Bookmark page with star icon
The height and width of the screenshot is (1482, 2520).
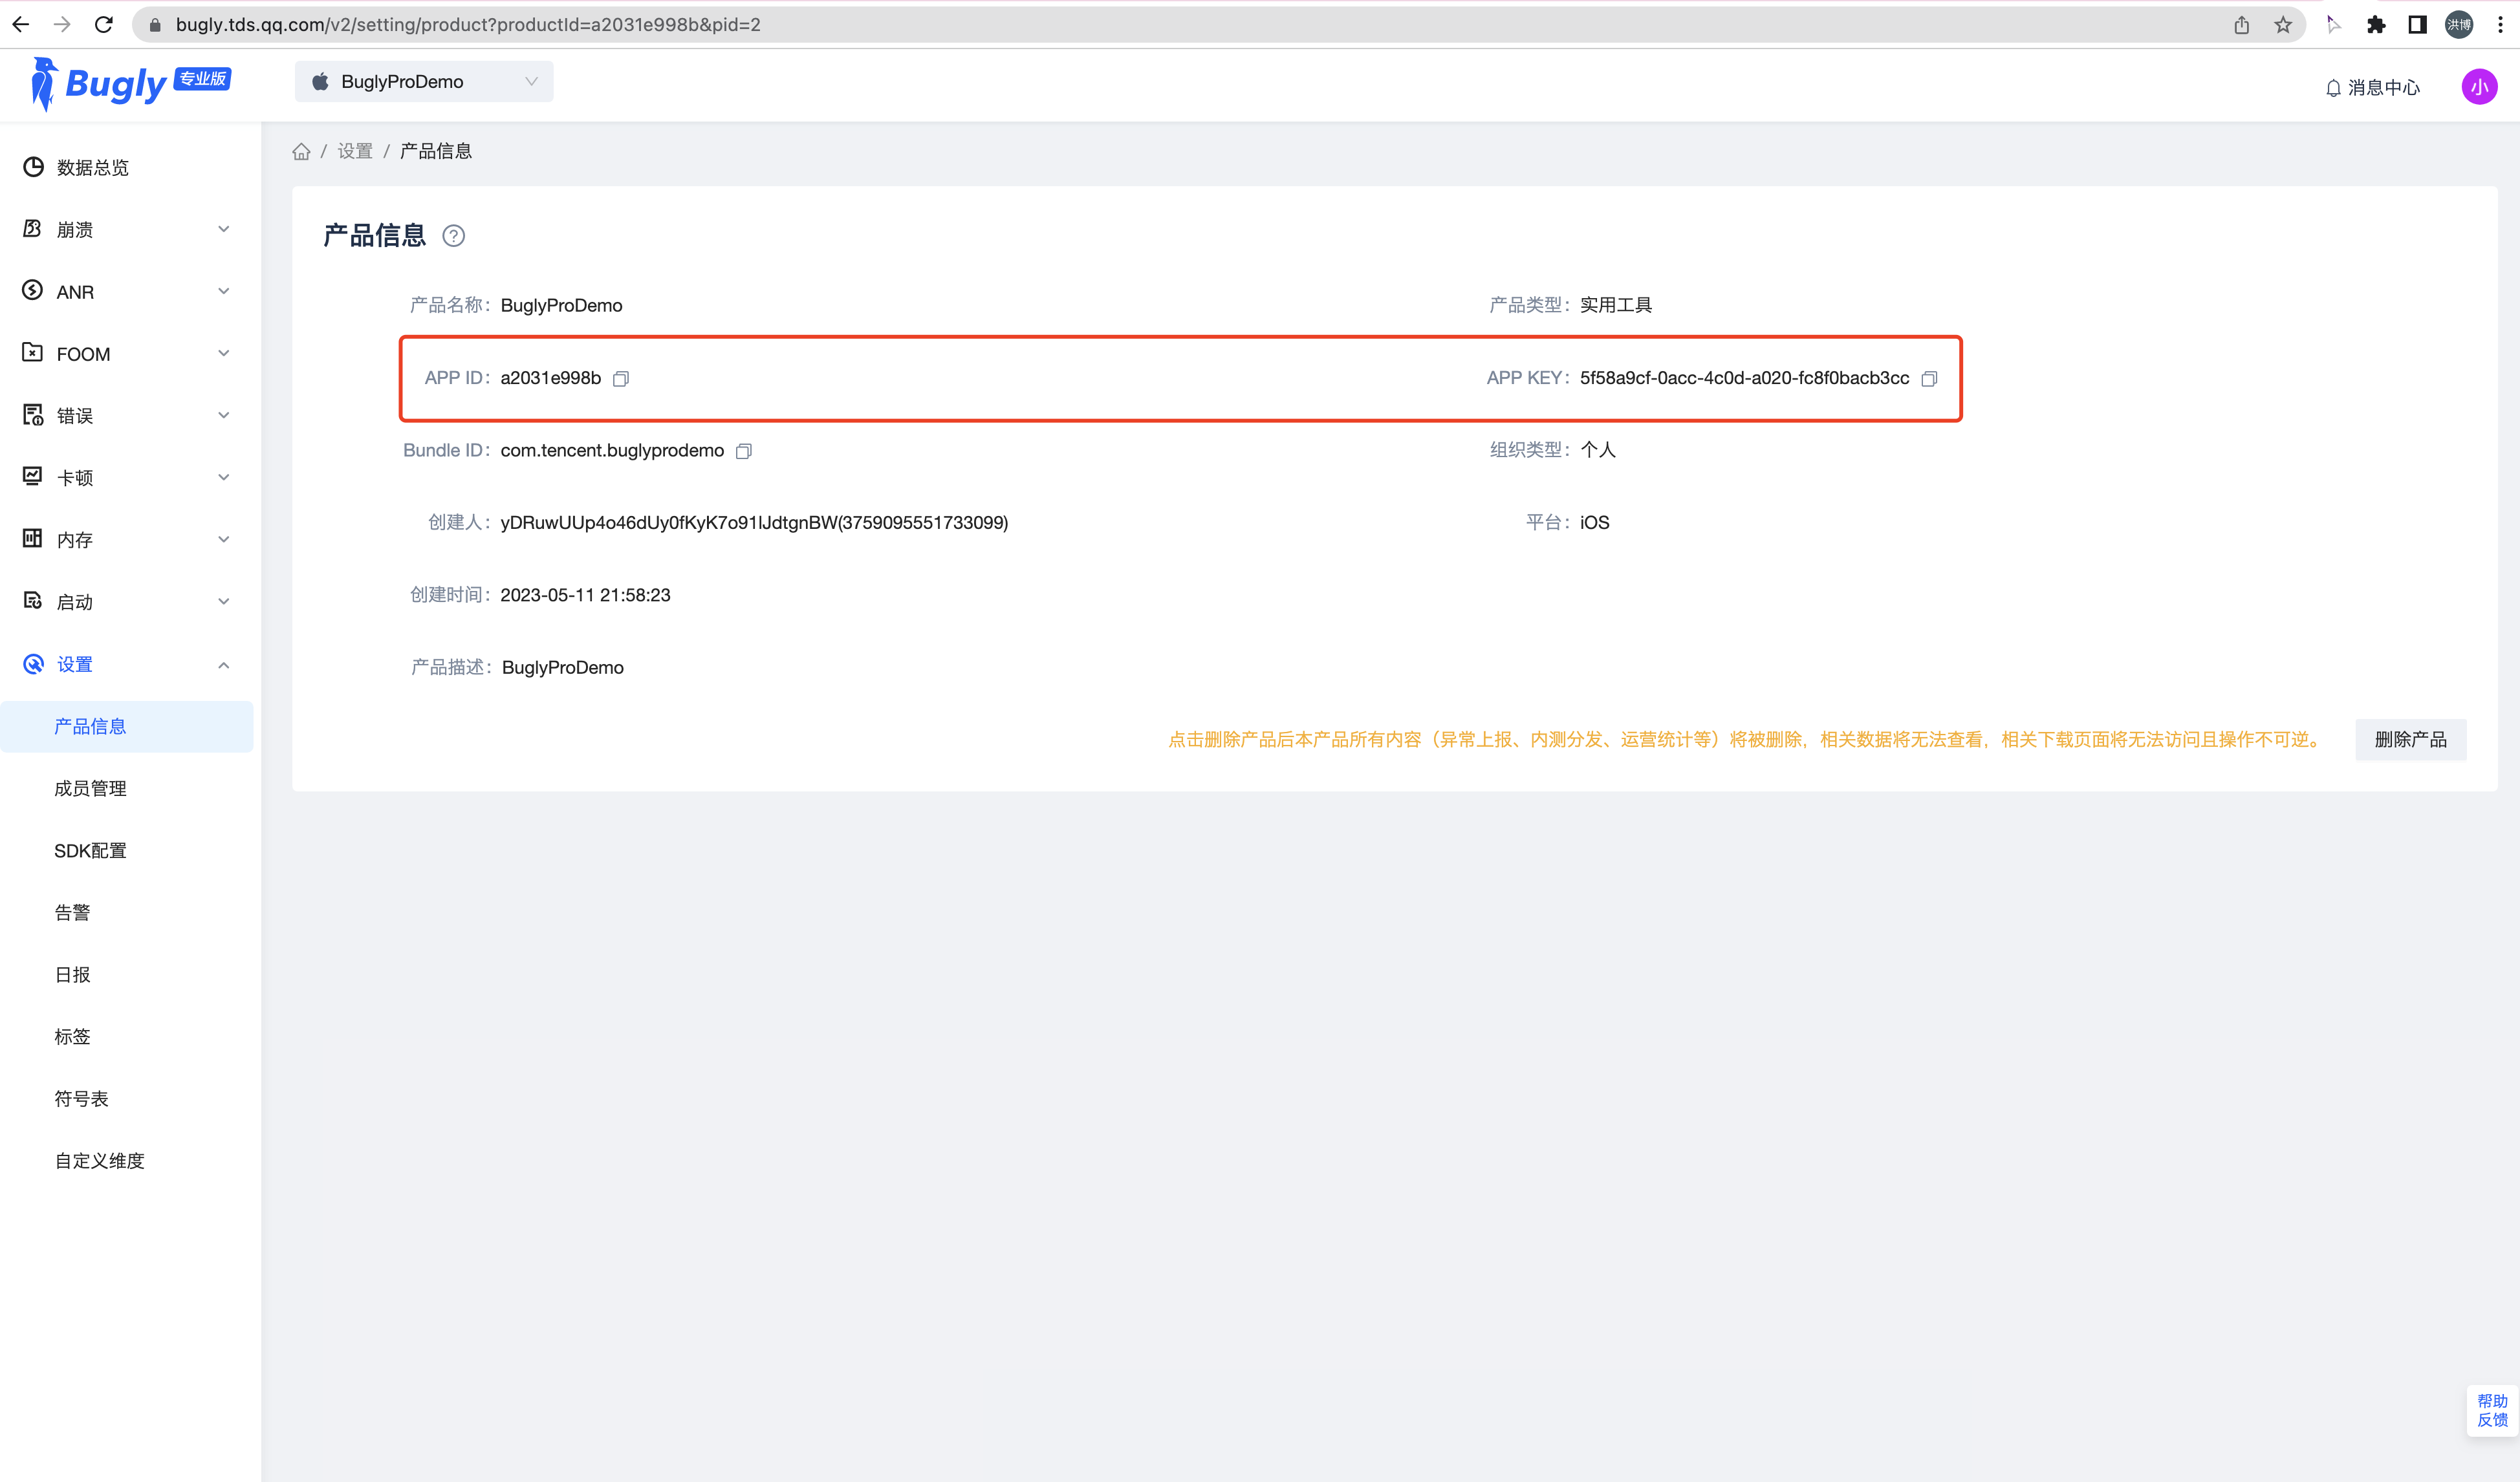point(2283,25)
